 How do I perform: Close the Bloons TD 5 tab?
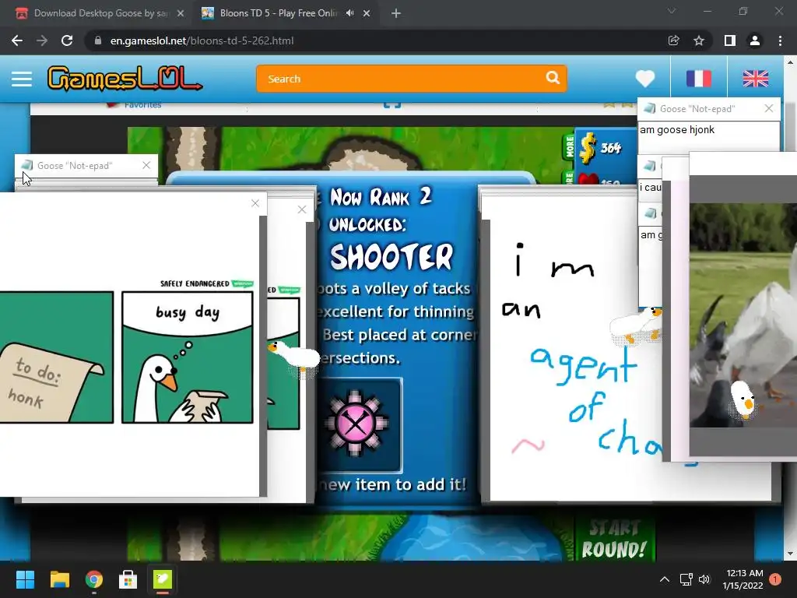click(x=367, y=14)
